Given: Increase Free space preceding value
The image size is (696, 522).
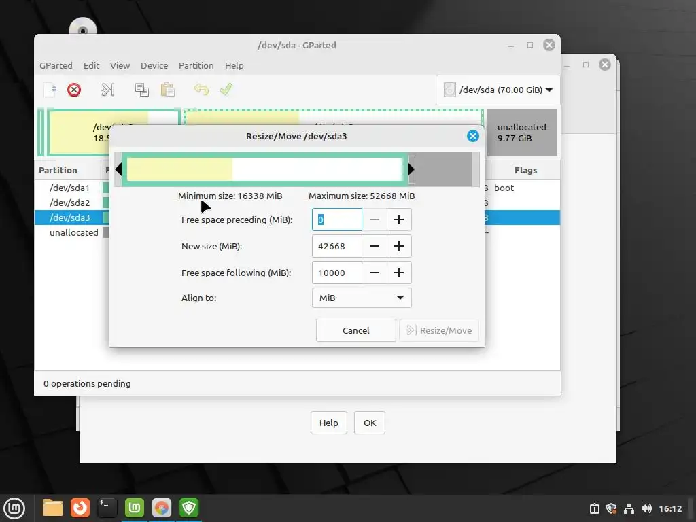Looking at the screenshot, I should tap(399, 220).
